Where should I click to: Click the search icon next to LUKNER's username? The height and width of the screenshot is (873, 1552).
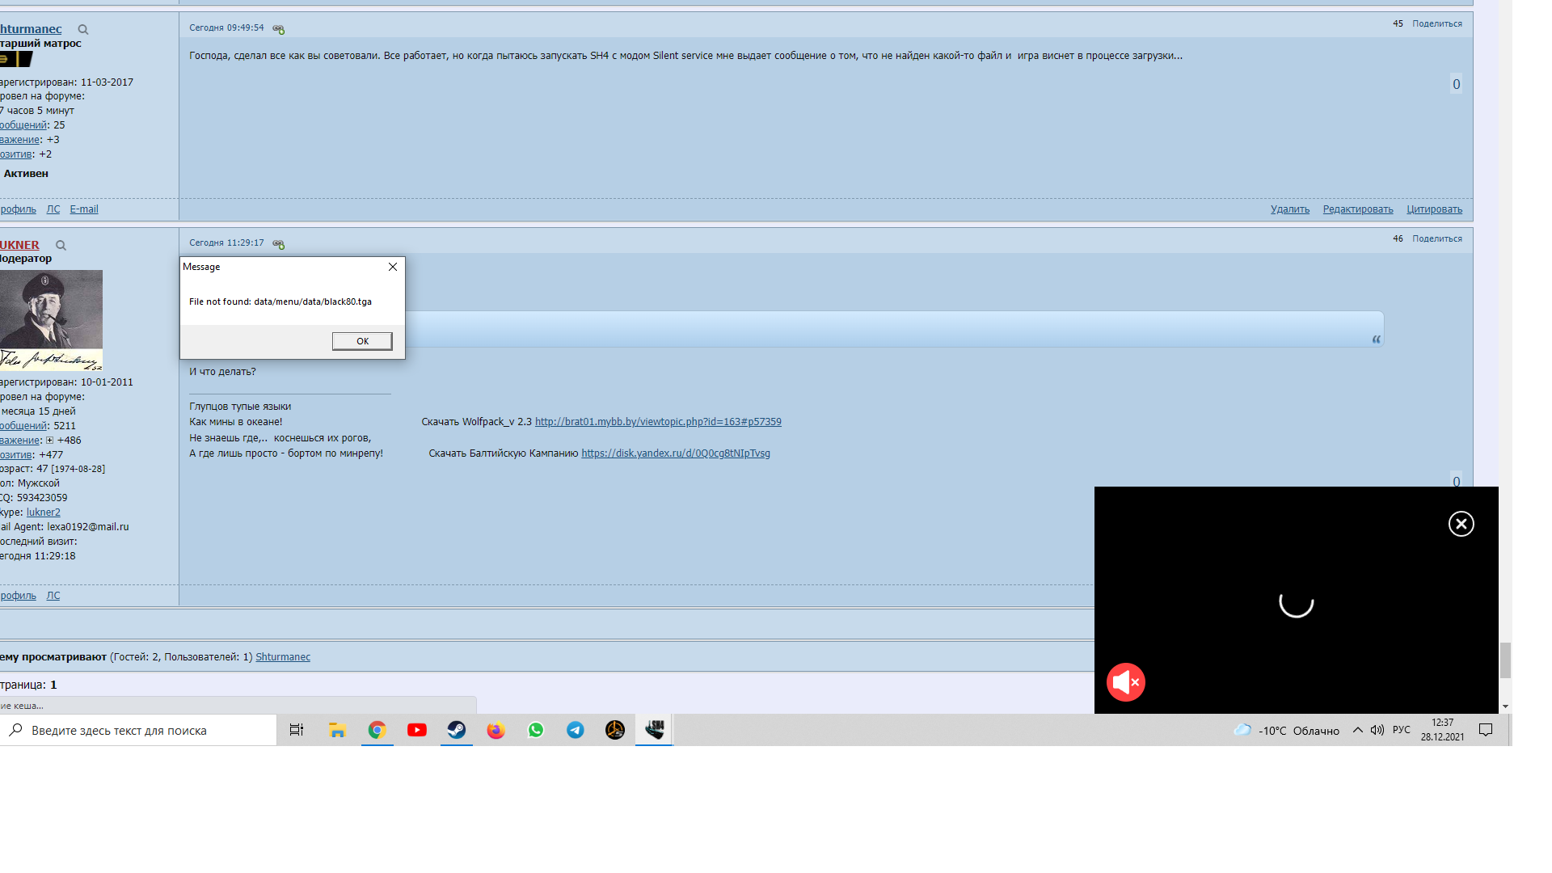[x=61, y=246]
